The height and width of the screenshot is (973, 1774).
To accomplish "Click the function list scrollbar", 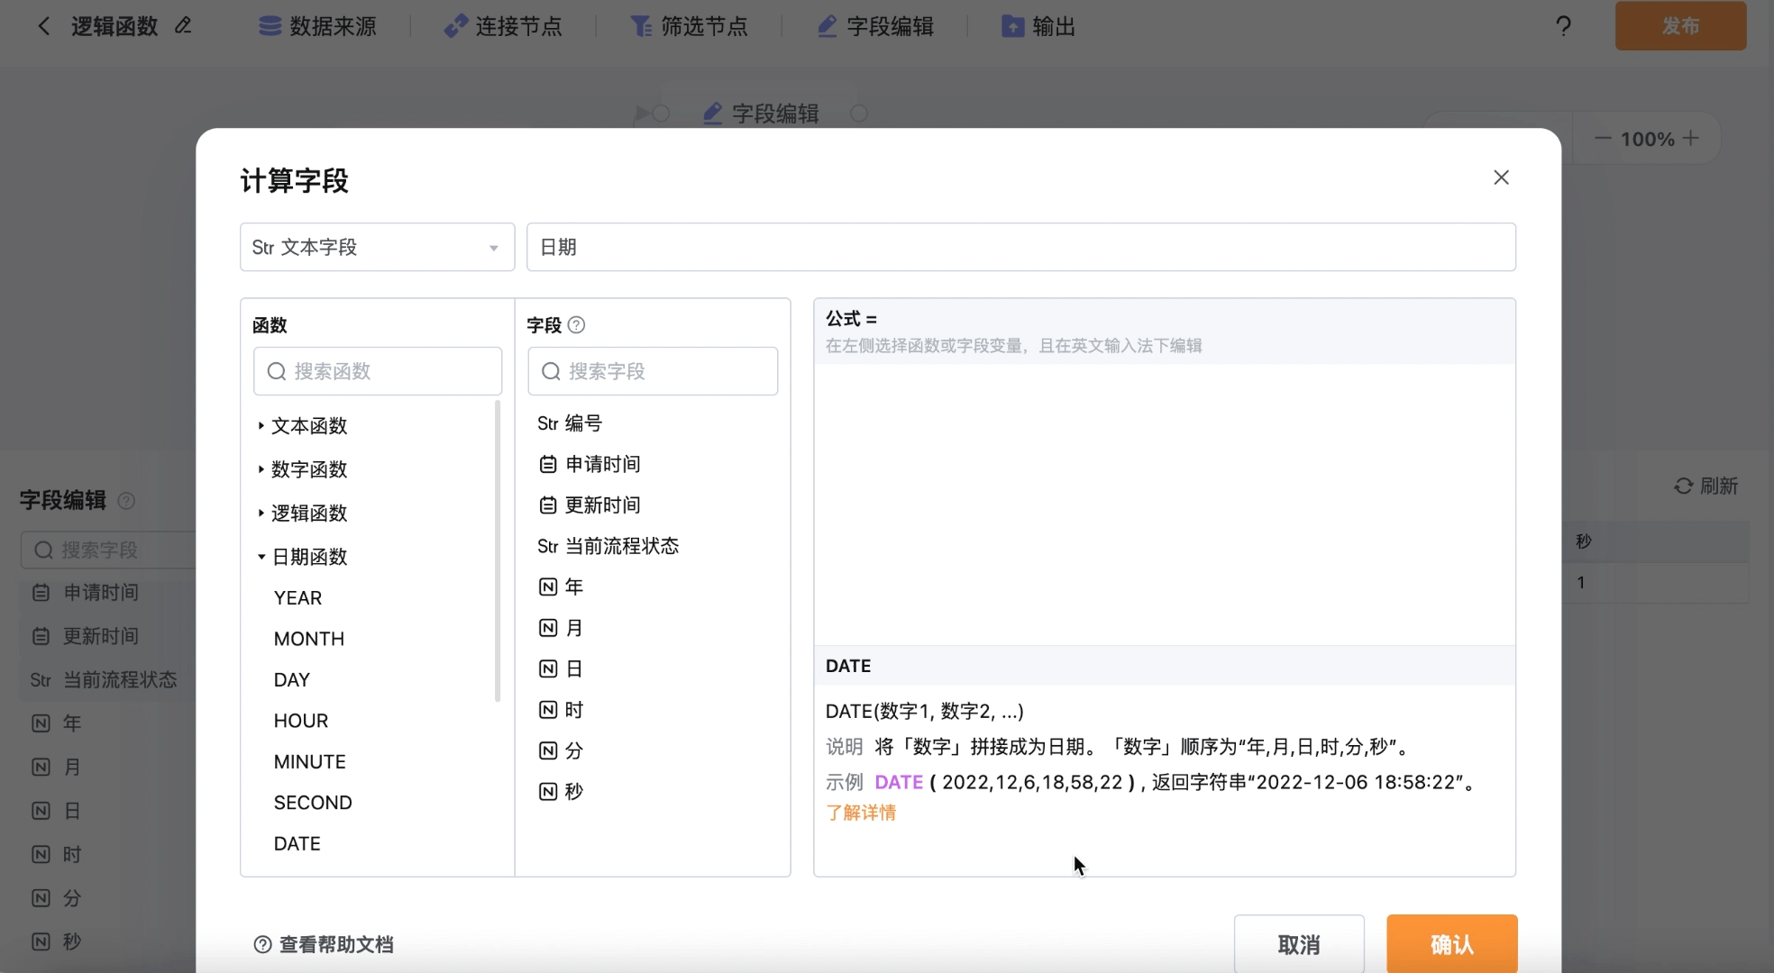I will tap(498, 551).
